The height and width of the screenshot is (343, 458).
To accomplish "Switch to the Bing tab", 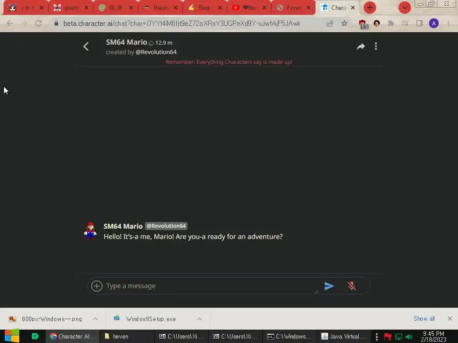I will pos(205,8).
